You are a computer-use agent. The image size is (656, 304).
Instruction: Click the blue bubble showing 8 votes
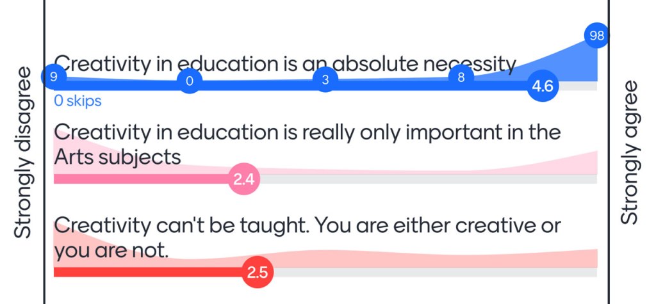point(461,77)
